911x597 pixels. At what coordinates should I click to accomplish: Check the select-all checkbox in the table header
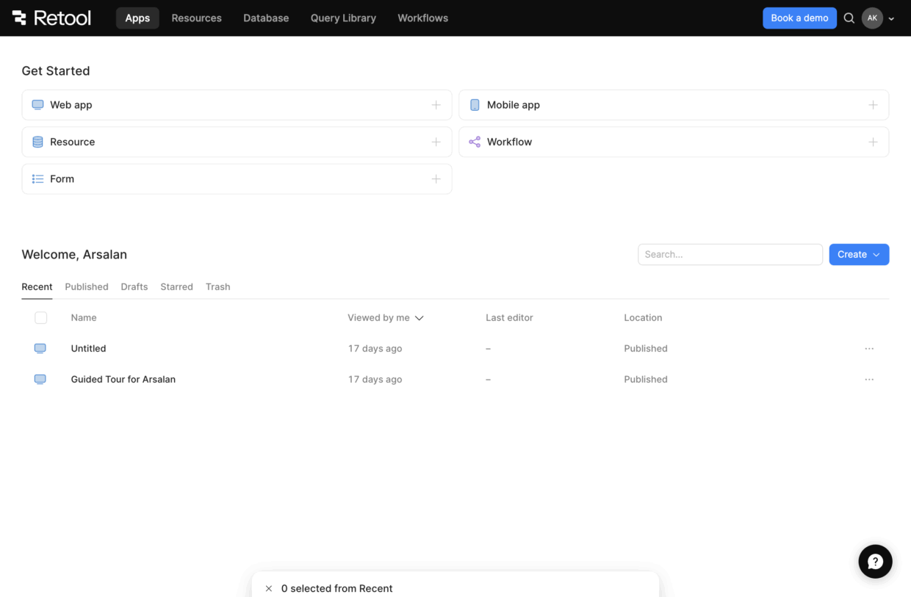[x=40, y=317]
